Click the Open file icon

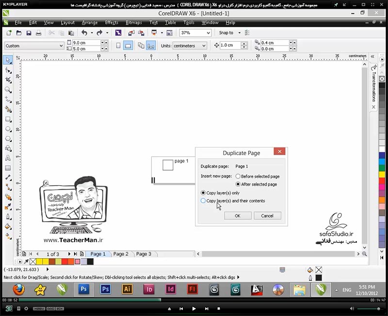(19, 33)
